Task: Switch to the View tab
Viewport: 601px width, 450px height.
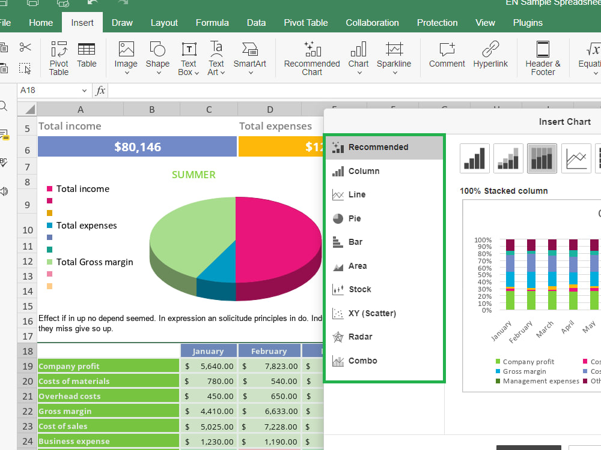Action: point(485,23)
